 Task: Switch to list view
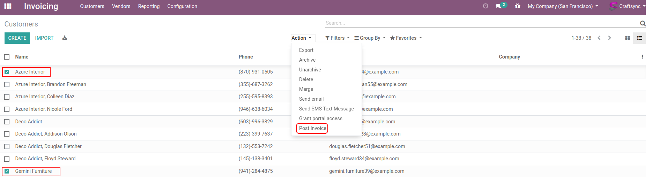coord(639,38)
